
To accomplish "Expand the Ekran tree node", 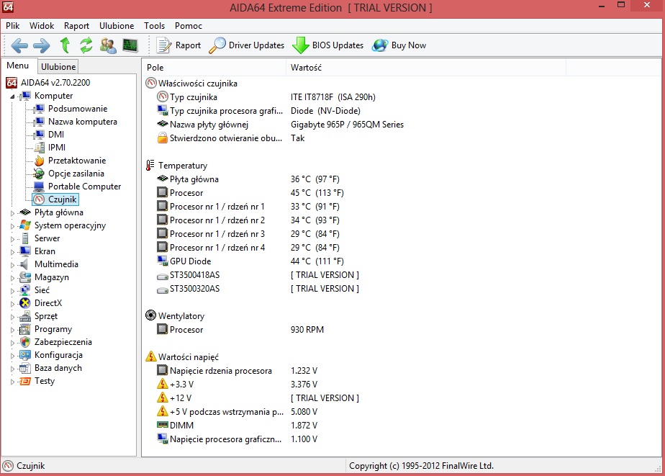I will coord(12,252).
